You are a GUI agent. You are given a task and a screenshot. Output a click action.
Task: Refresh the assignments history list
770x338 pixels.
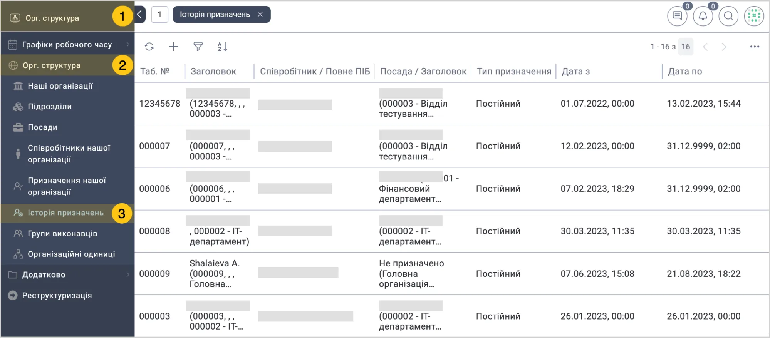[149, 47]
